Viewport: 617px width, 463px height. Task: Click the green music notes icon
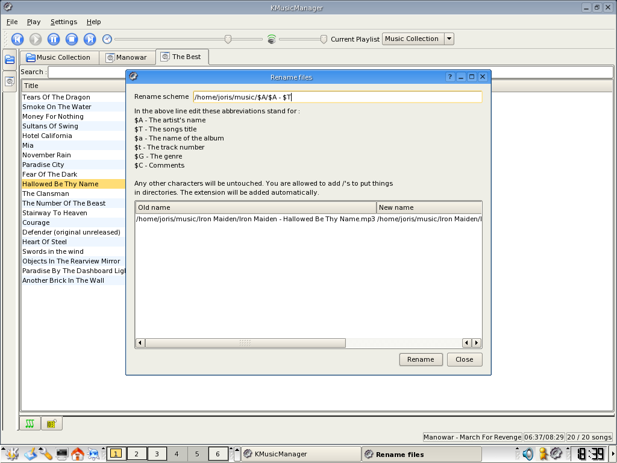click(x=30, y=424)
